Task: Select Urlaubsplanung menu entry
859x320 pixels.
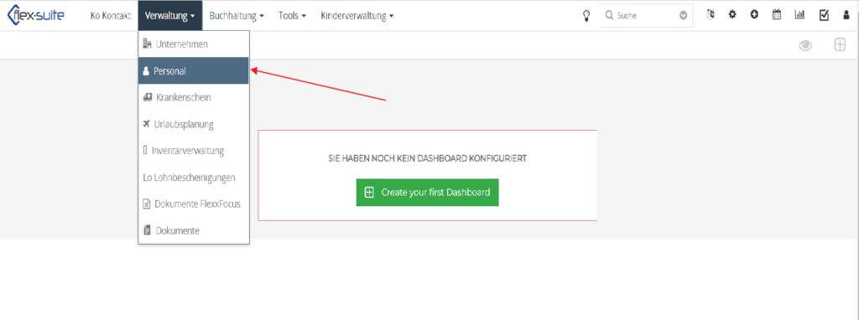Action: pyautogui.click(x=194, y=124)
